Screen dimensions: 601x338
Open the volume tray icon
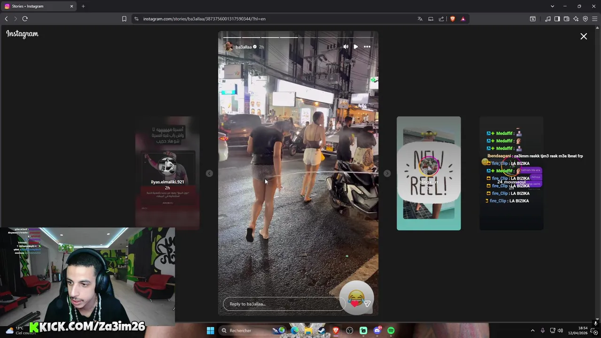coord(560,330)
